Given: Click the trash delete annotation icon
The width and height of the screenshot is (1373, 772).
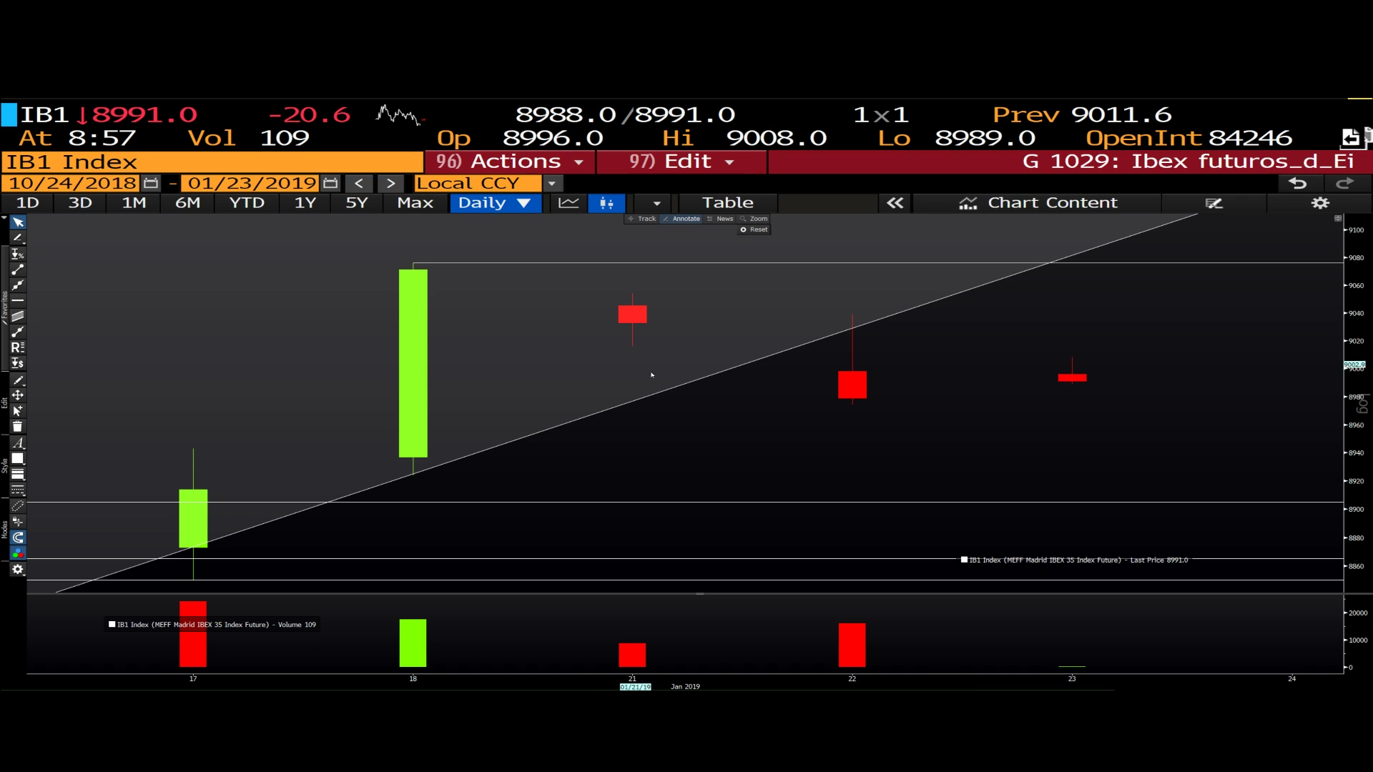Looking at the screenshot, I should coord(18,427).
